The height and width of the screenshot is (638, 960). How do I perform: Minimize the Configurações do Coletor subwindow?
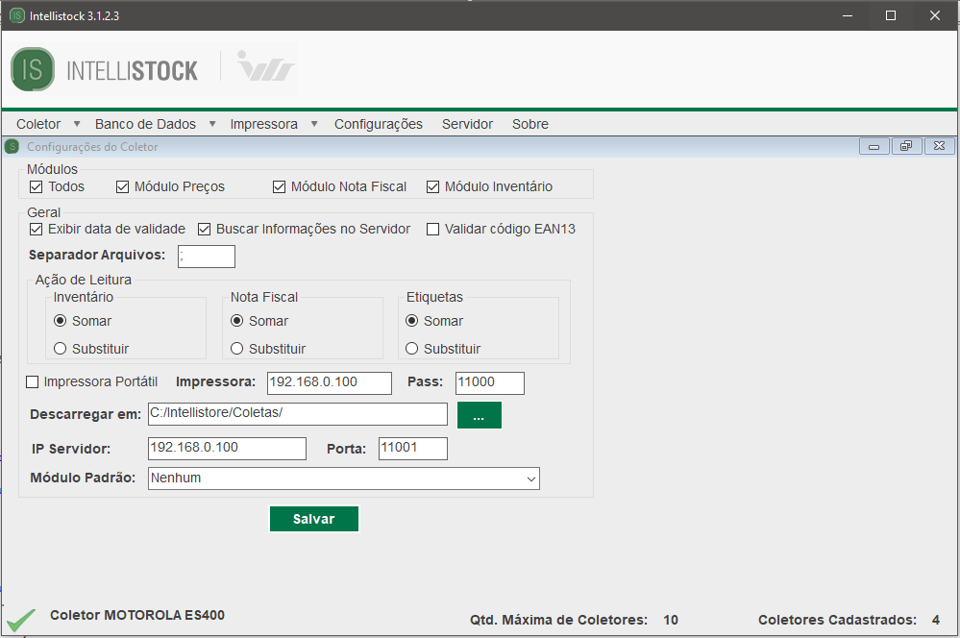(874, 147)
